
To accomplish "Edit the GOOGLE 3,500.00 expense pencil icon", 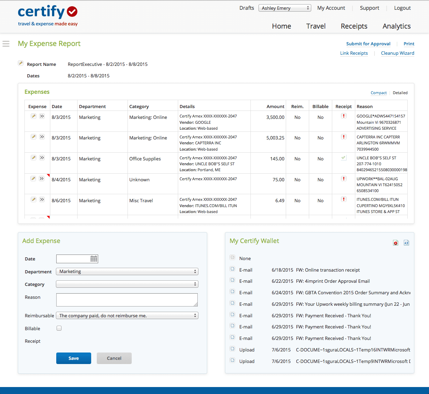I will click(34, 116).
